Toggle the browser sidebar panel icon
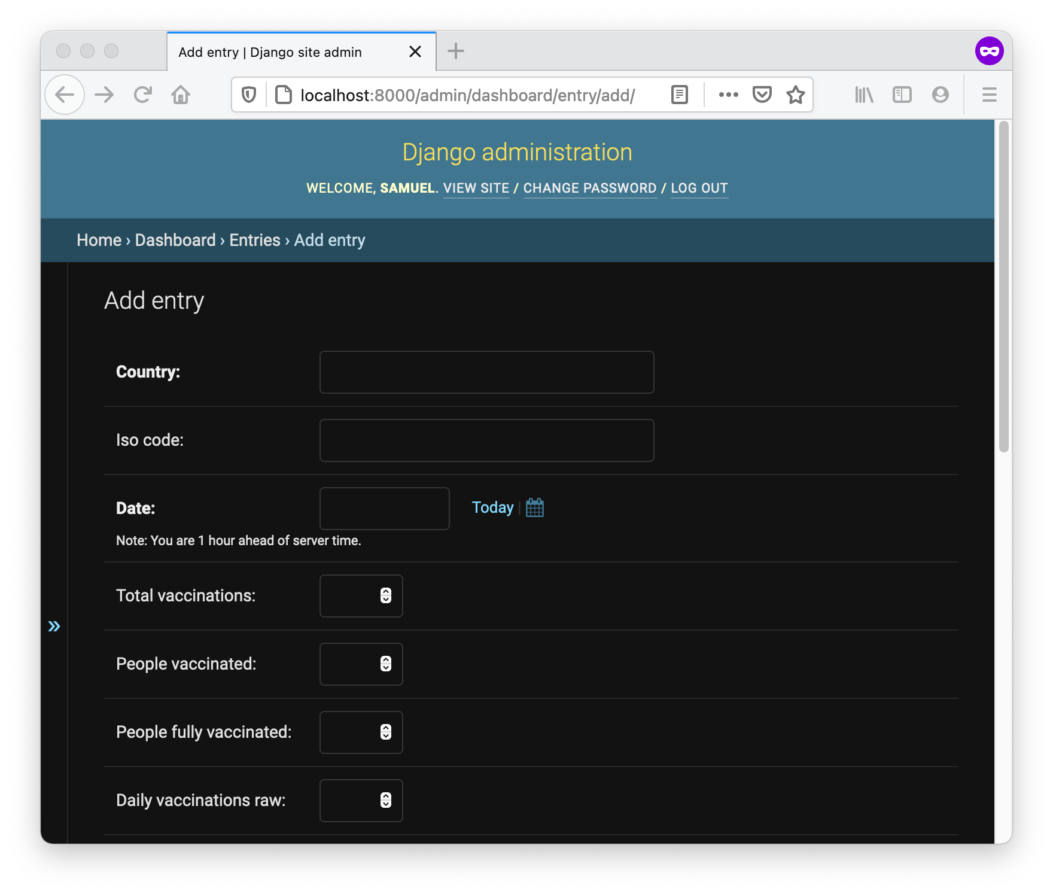1053x894 pixels. click(902, 95)
